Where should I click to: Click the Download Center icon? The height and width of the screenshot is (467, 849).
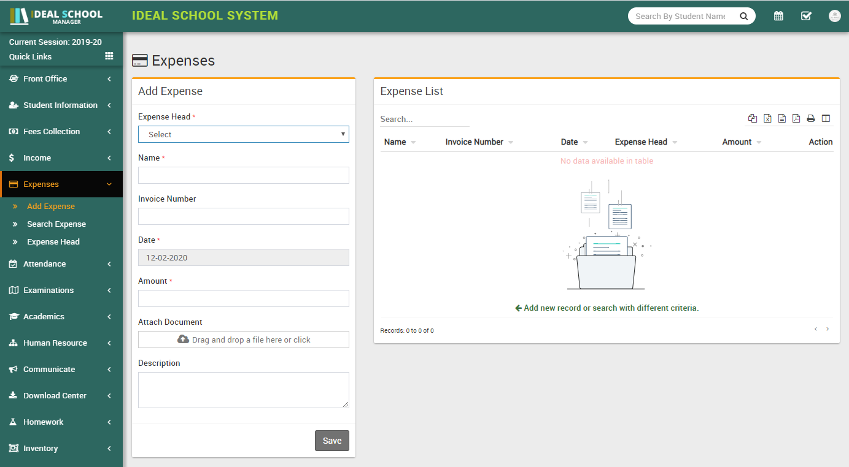coord(14,395)
